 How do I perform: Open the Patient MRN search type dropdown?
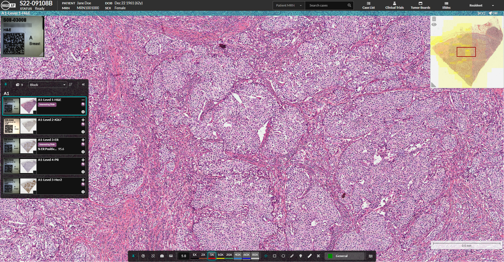coord(289,5)
